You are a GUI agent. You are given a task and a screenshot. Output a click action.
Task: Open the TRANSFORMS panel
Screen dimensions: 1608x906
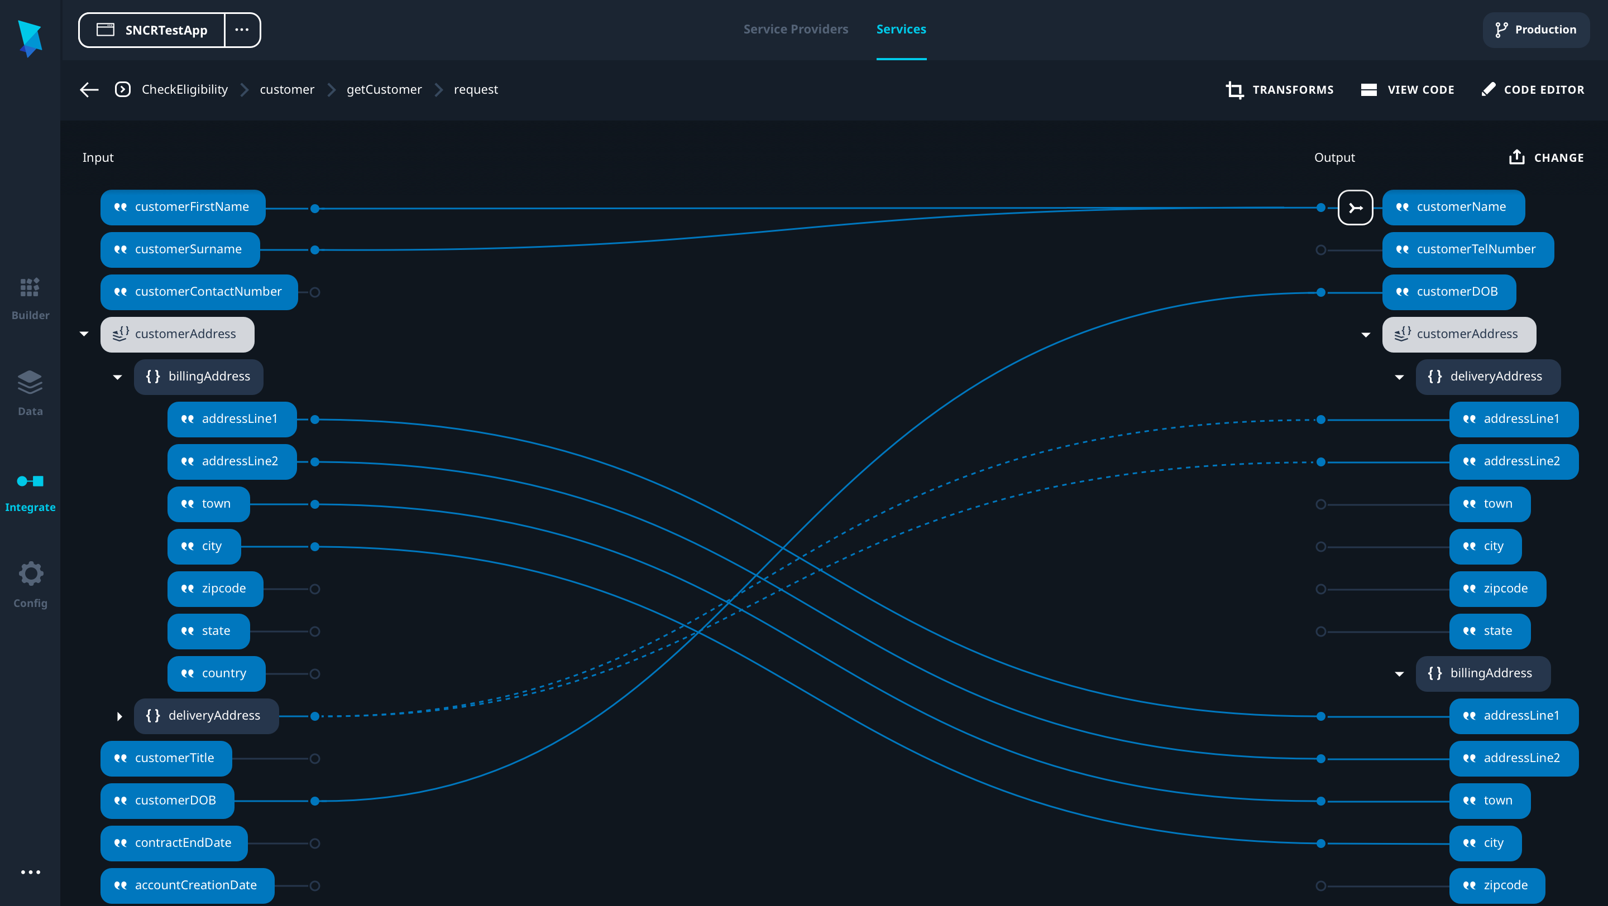pyautogui.click(x=1280, y=90)
